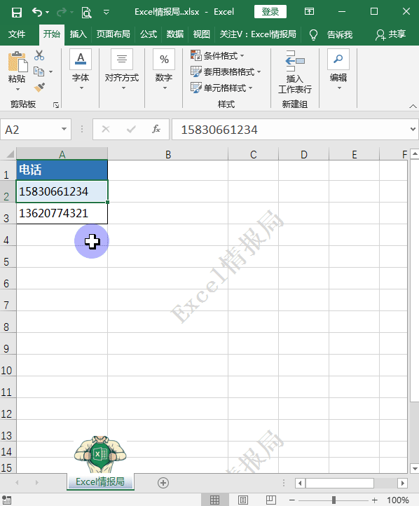Click the Name Box showing A2
419x506 pixels.
(31, 130)
